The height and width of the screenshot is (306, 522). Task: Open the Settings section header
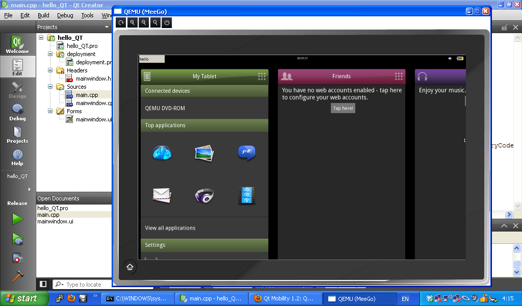[x=204, y=245]
